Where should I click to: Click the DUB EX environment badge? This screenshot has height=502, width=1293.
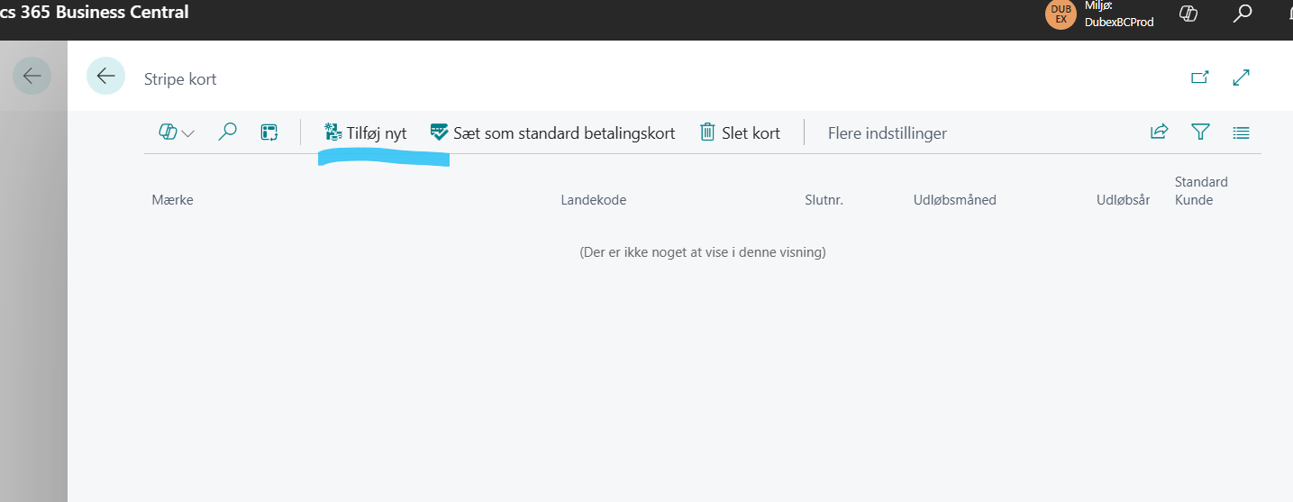tap(1061, 14)
